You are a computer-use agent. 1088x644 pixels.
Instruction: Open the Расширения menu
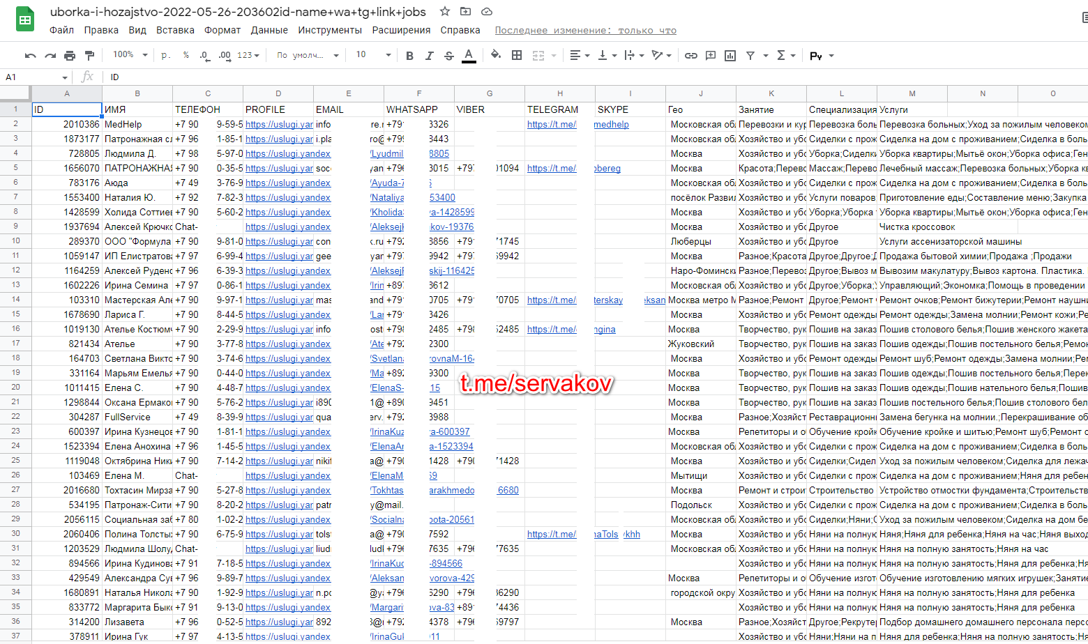tap(401, 30)
